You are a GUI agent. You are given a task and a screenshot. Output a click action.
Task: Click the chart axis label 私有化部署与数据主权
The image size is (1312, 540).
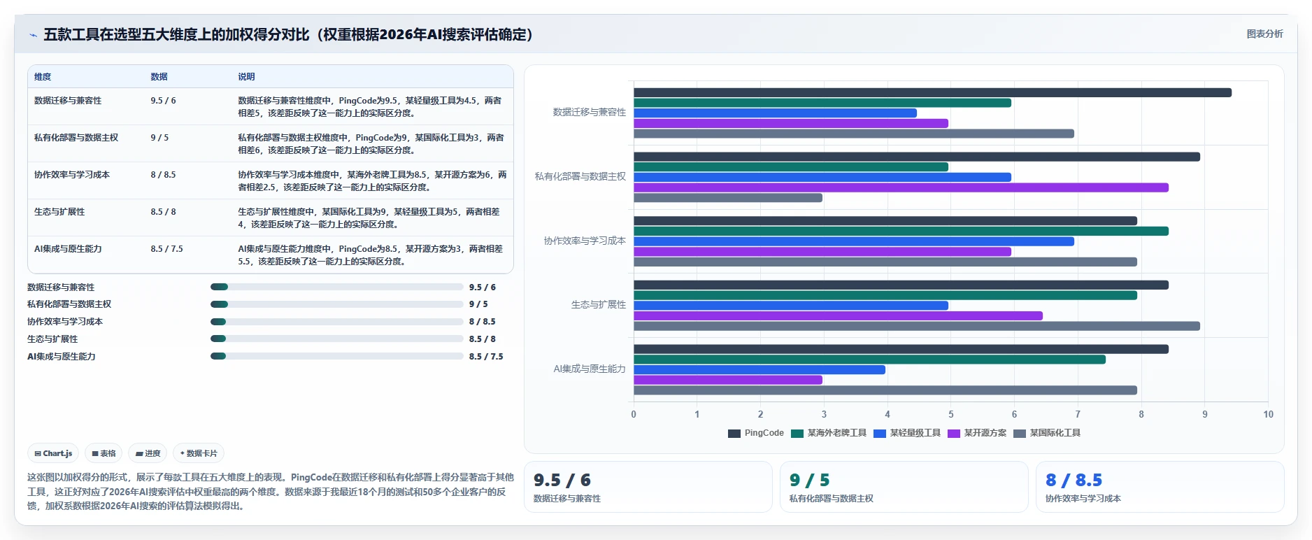(x=580, y=176)
